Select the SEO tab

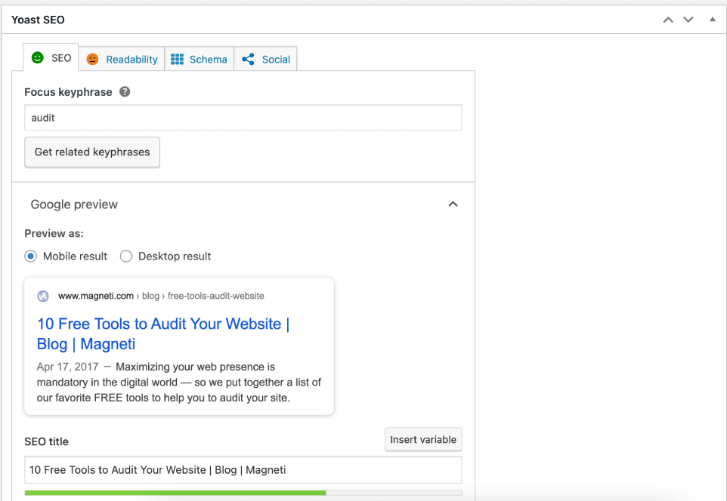[x=51, y=58]
